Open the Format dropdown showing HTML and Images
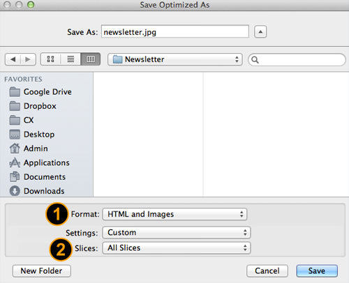The height and width of the screenshot is (283, 349). pos(174,214)
